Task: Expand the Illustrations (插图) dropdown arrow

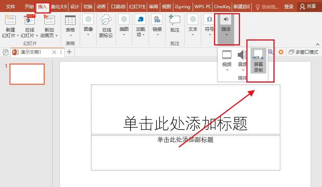Action: (124, 35)
